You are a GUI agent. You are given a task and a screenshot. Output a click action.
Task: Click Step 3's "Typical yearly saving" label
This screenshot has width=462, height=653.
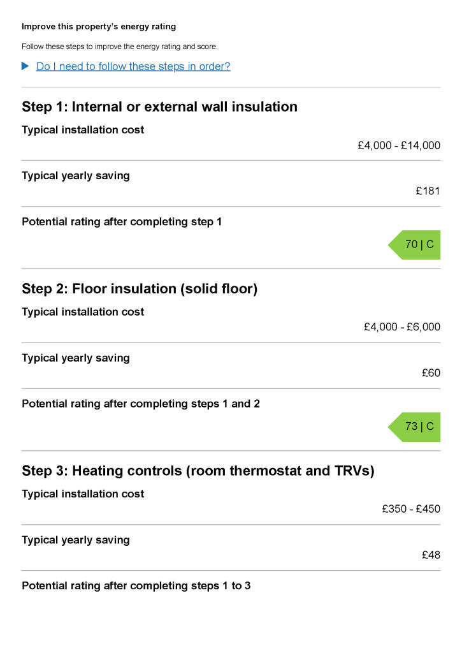(76, 540)
